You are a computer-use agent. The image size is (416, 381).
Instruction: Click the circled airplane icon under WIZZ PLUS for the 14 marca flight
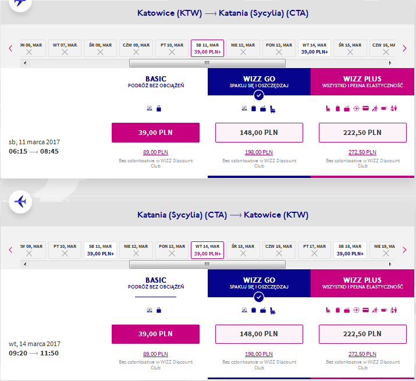point(356,310)
